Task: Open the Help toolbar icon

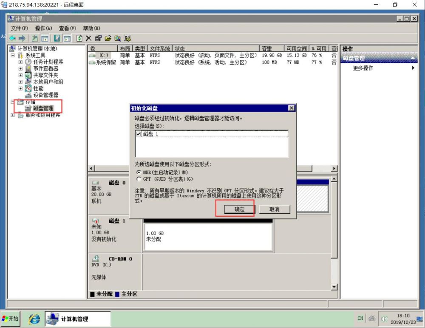Action: pyautogui.click(x=57, y=38)
